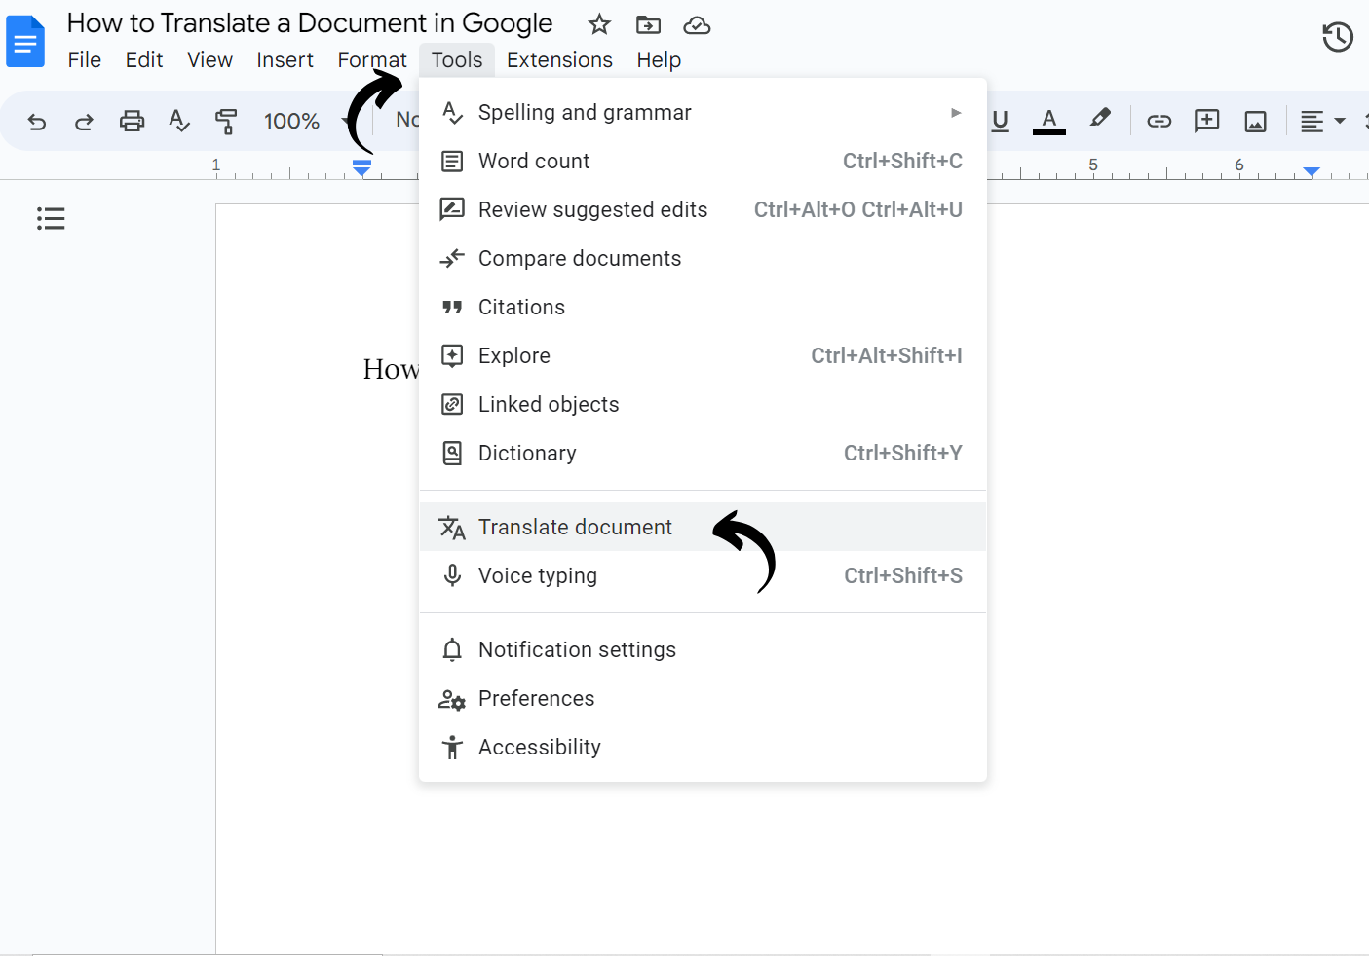Open the Edit menu
Viewport: 1369px width, 956px height.
(144, 59)
